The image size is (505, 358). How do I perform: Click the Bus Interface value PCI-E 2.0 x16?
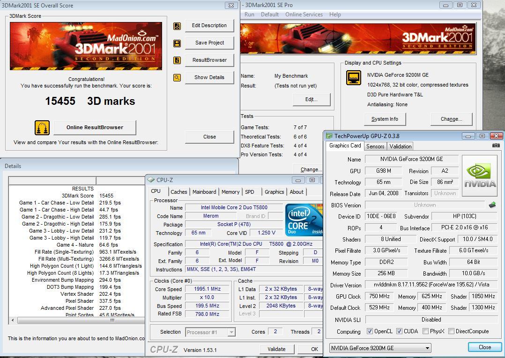pyautogui.click(x=464, y=227)
